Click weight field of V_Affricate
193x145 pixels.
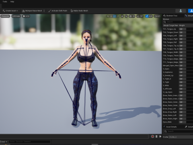[183, 89]
